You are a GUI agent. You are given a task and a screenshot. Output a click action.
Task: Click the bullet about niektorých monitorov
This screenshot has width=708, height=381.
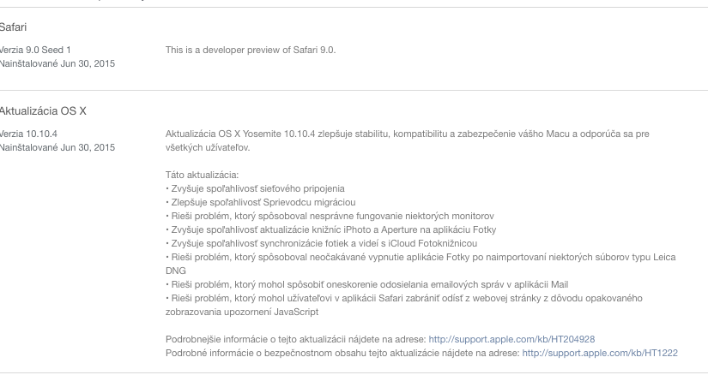coord(329,216)
